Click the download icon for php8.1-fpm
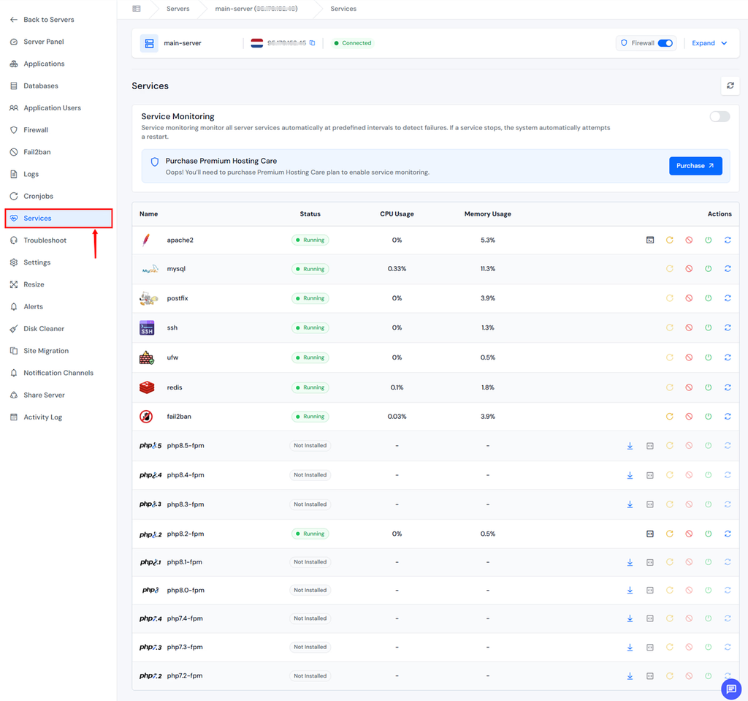 (x=630, y=563)
